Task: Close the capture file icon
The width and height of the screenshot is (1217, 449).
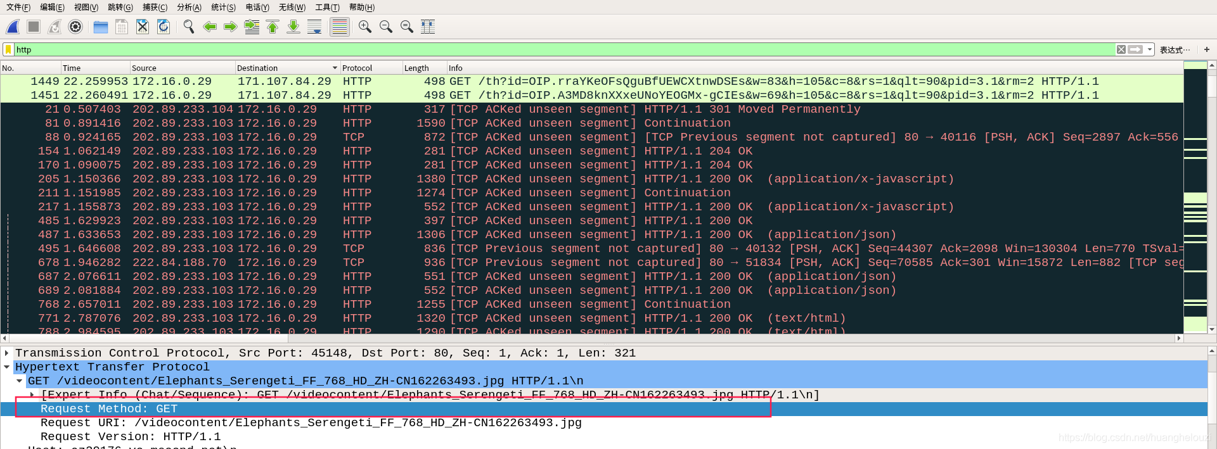Action: (x=143, y=27)
